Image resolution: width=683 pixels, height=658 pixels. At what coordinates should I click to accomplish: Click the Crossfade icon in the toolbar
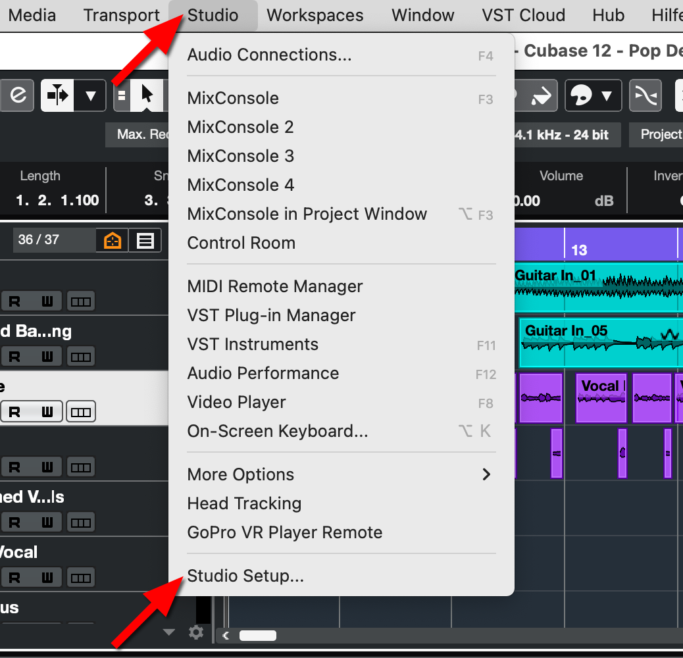click(645, 95)
